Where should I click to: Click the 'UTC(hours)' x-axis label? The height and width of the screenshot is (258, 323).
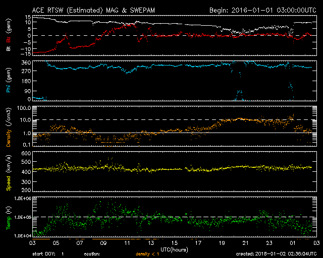174,250
